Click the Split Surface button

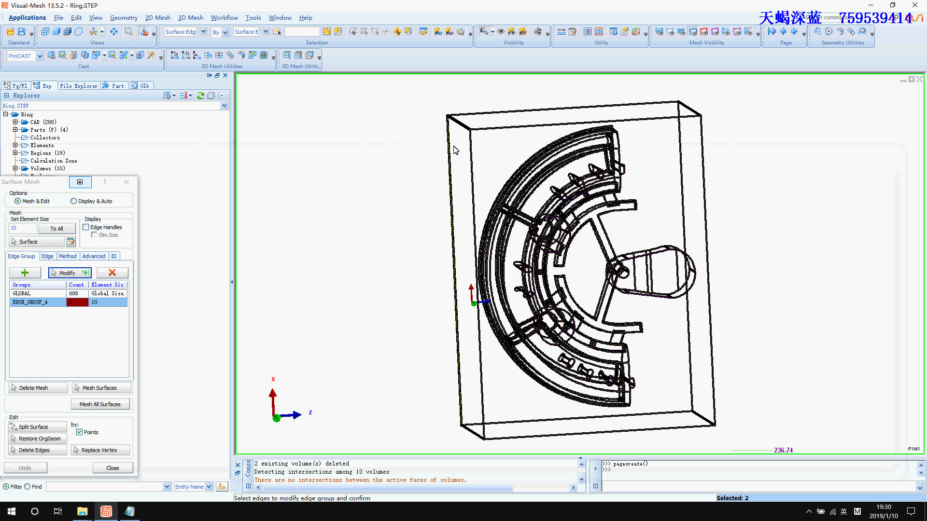(38, 427)
